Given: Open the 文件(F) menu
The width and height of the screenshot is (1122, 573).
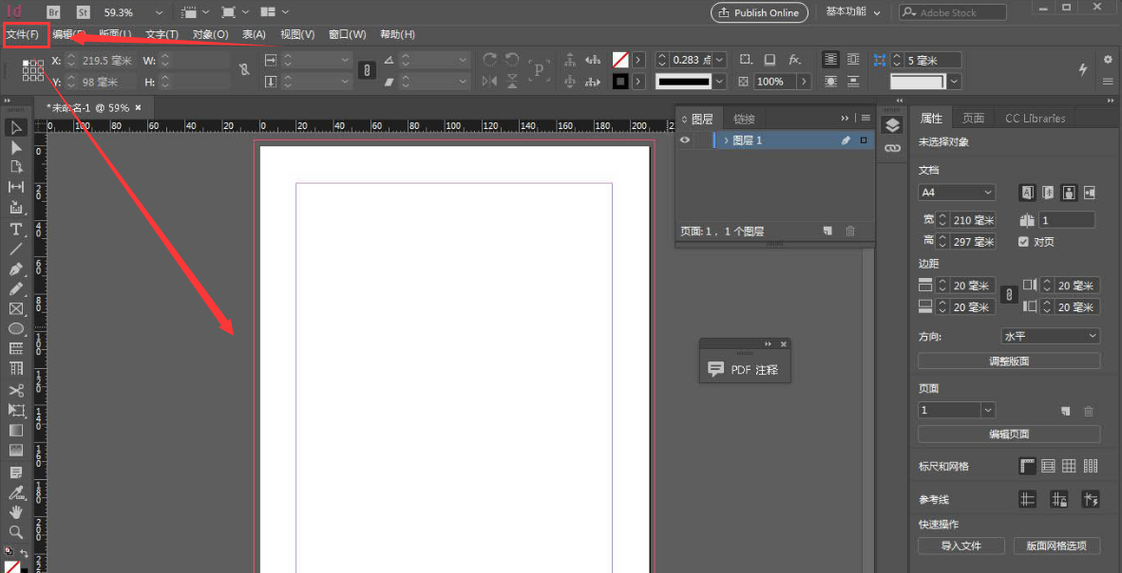Looking at the screenshot, I should [x=23, y=34].
